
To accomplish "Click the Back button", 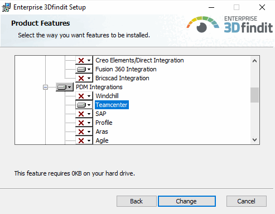I will click(137, 201).
